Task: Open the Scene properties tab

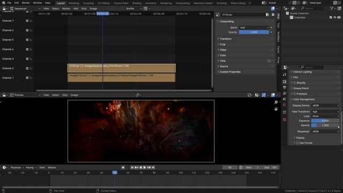Action: [285, 99]
